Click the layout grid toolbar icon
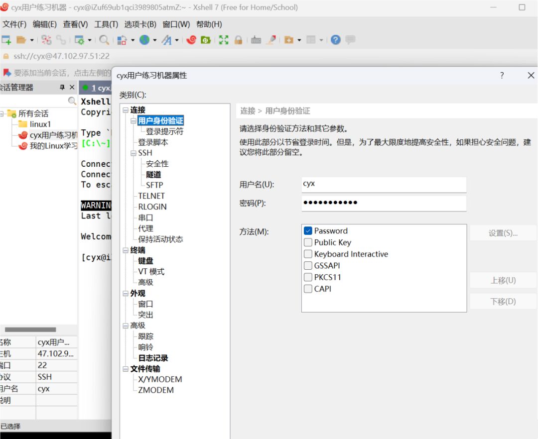Viewport: 538px width, 439px height. [x=311, y=40]
